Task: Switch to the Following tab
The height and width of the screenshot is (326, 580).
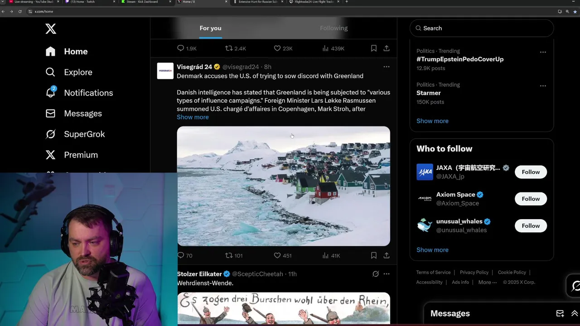Action: pyautogui.click(x=334, y=28)
